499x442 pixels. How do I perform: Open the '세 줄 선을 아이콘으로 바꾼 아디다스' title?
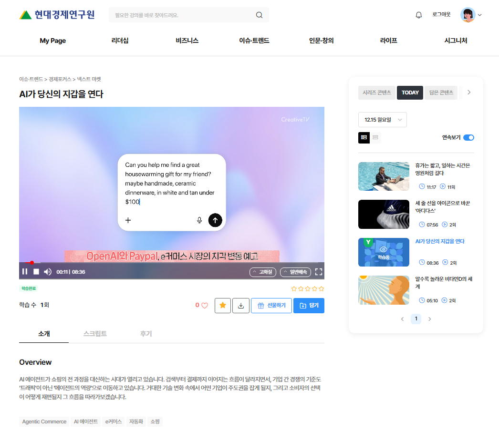(x=443, y=206)
